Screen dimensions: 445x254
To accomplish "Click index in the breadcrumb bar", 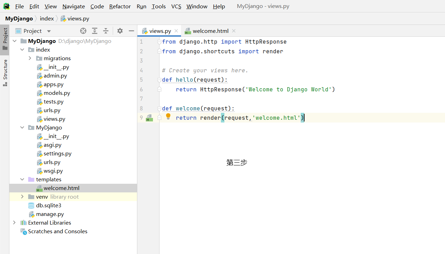I will (x=47, y=19).
